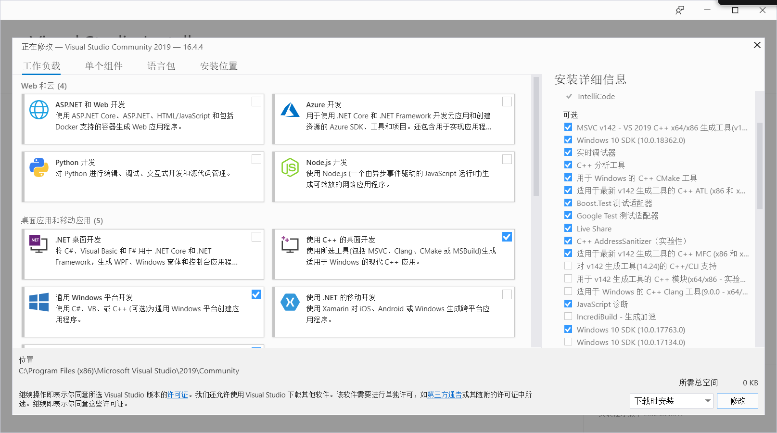Uncheck MSVC v142 build tools option
The image size is (777, 433).
point(568,127)
